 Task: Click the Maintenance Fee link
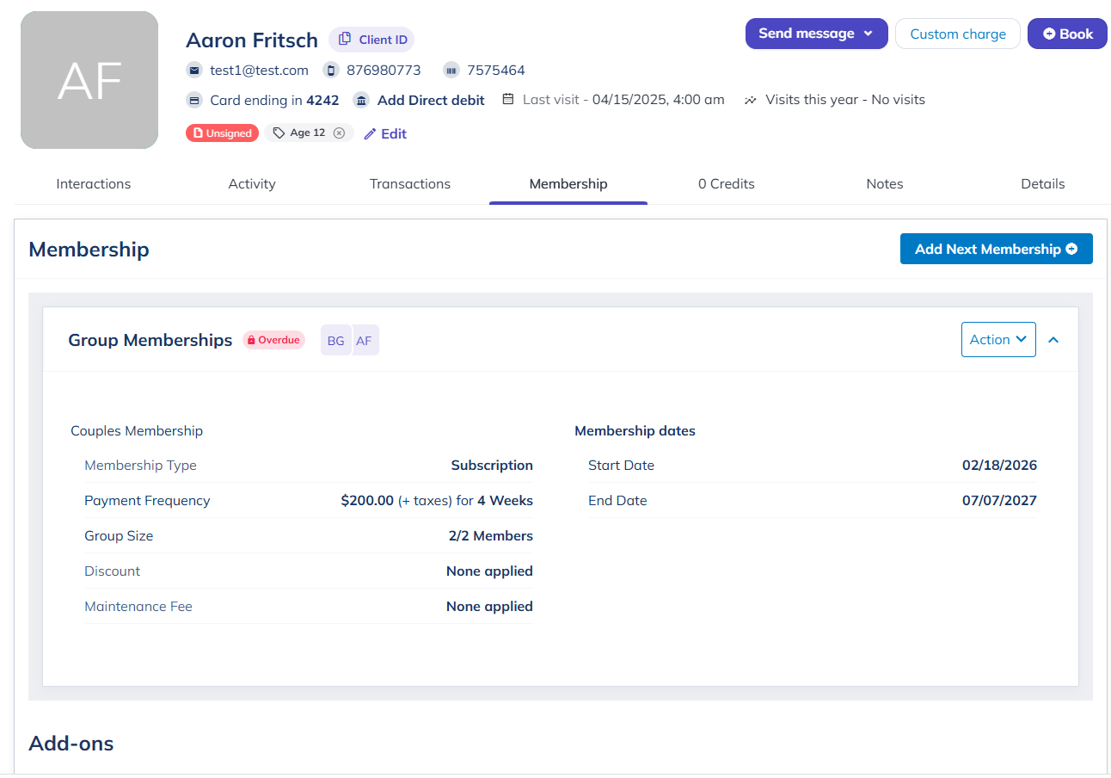point(138,607)
